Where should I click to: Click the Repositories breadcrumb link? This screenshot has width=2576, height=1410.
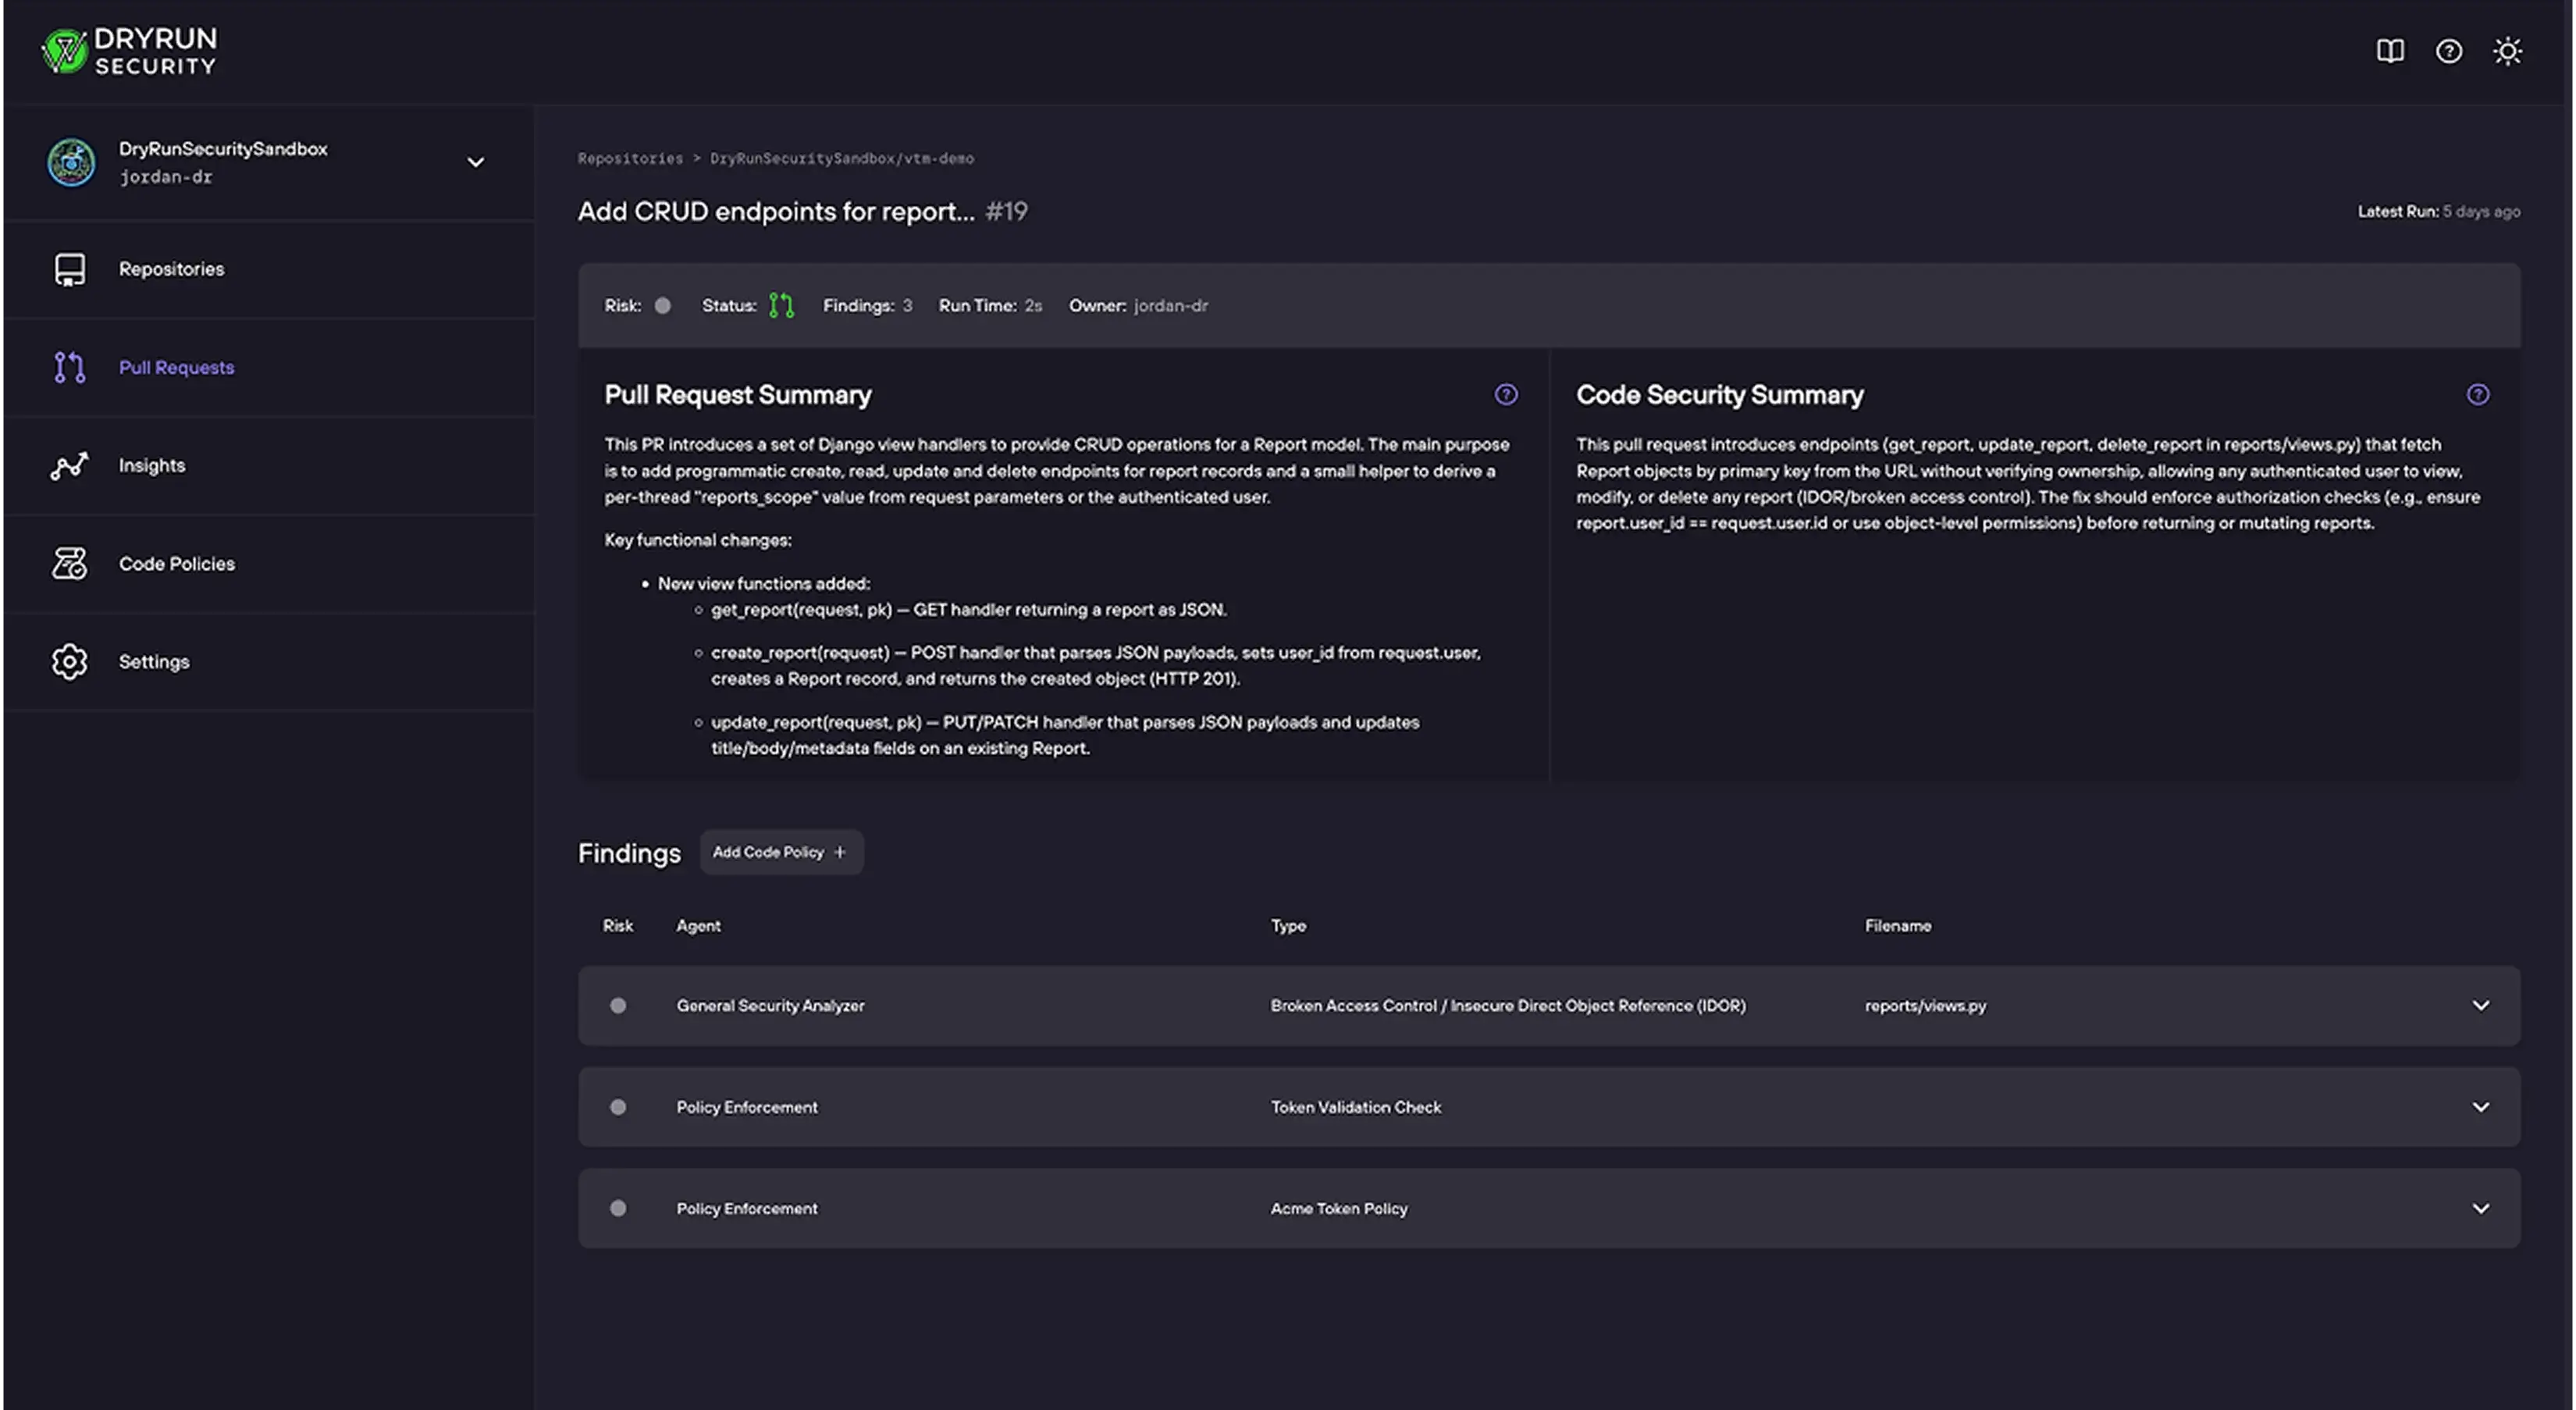pos(630,159)
